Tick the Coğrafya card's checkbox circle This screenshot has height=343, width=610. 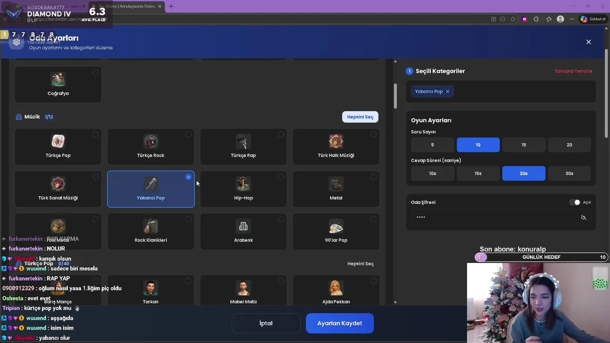96,72
